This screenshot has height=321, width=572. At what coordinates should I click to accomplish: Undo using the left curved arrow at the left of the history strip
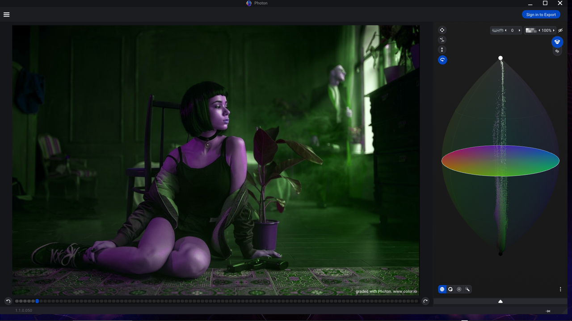[x=8, y=301]
